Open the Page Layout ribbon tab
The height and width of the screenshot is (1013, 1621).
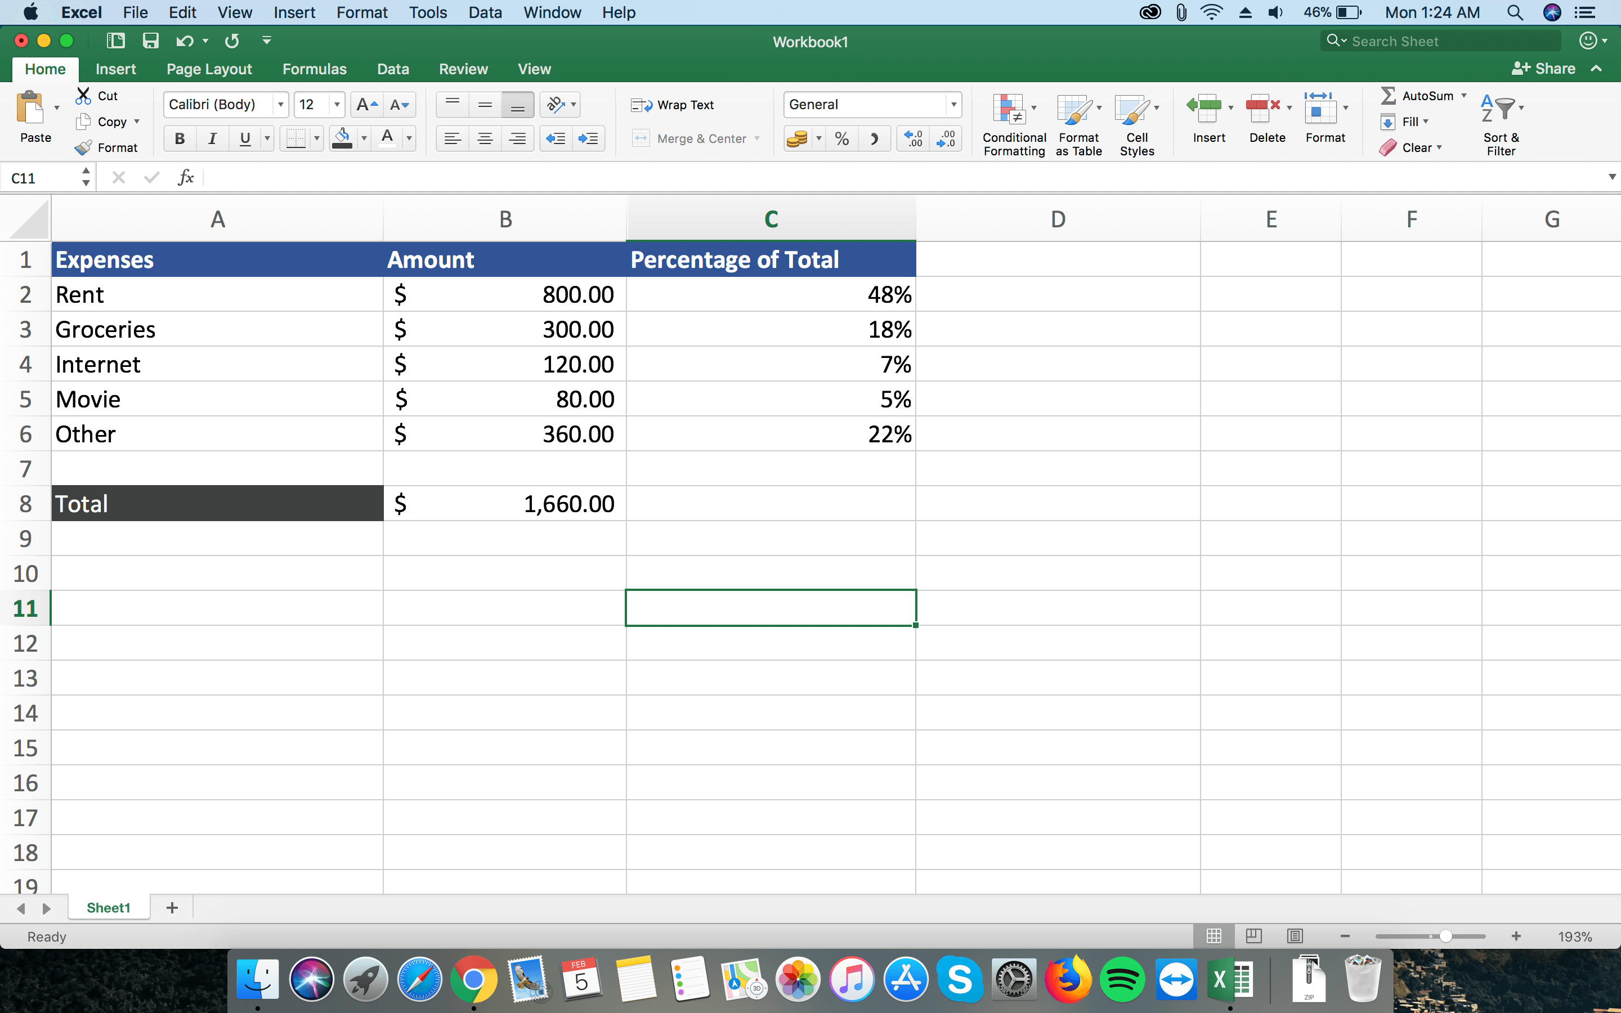coord(208,68)
